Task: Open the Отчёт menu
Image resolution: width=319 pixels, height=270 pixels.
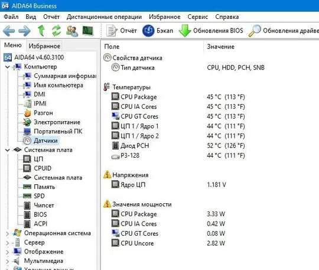Action: tap(51, 17)
